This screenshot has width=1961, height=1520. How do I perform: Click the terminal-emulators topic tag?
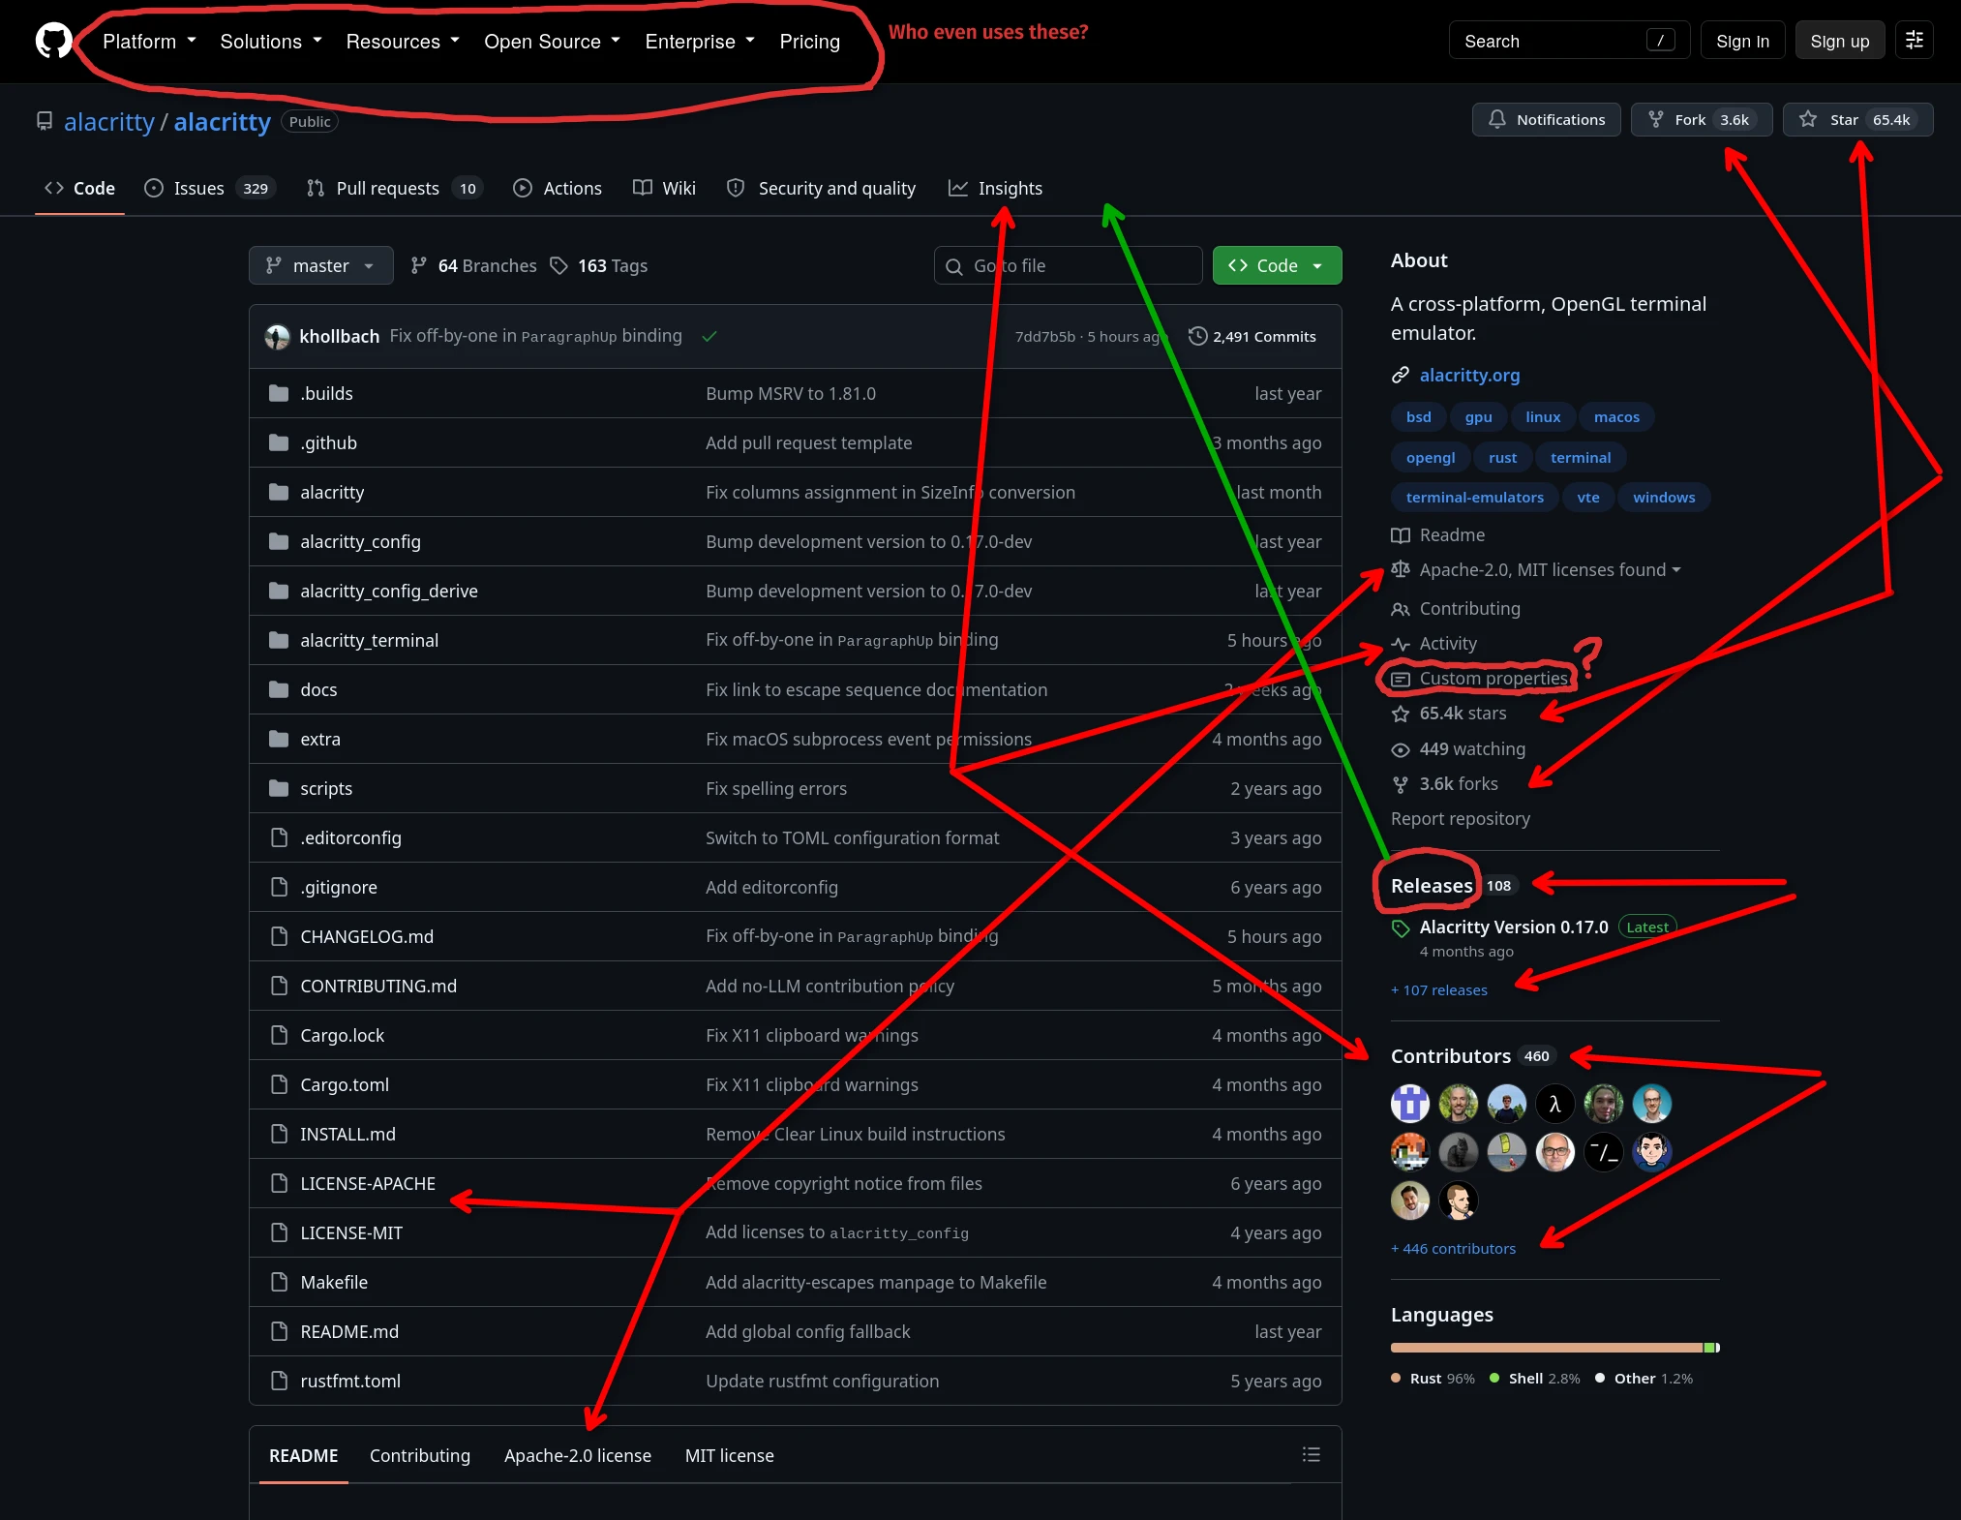tap(1474, 498)
